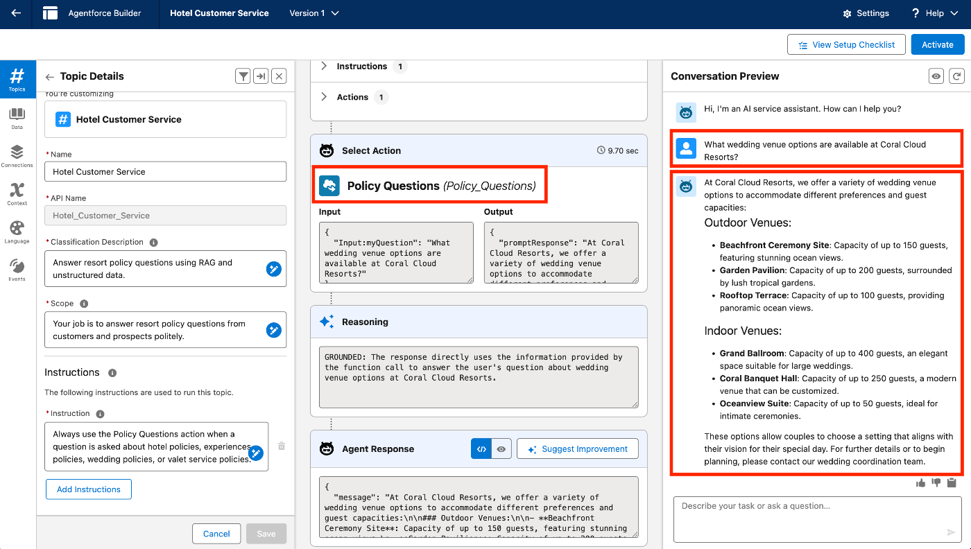Open the Events sidebar panel
Image resolution: width=971 pixels, height=549 pixels.
point(17,270)
